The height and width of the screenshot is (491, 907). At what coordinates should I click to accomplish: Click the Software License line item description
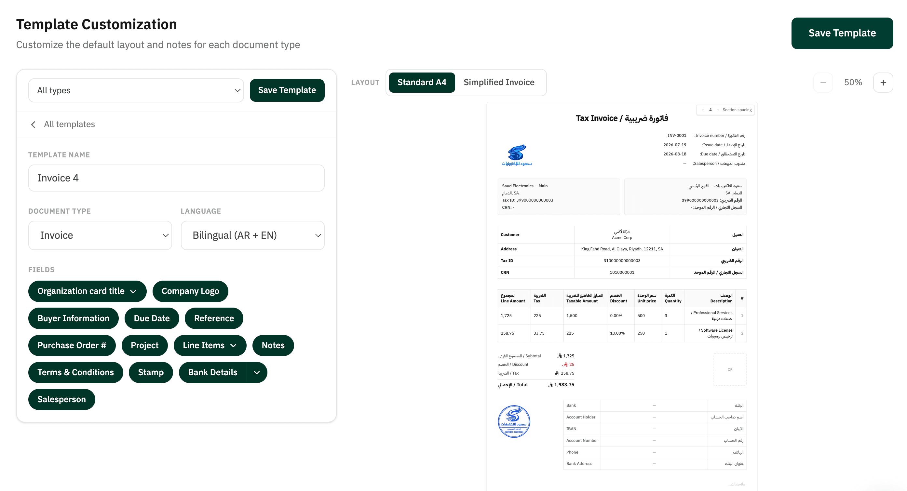point(715,333)
